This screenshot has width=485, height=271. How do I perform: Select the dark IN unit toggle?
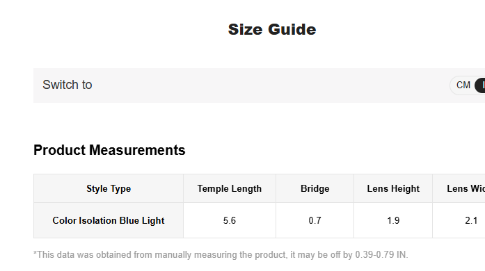pyautogui.click(x=480, y=85)
